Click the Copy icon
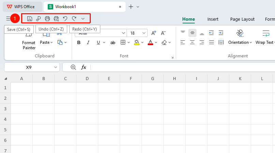 pos(60,42)
